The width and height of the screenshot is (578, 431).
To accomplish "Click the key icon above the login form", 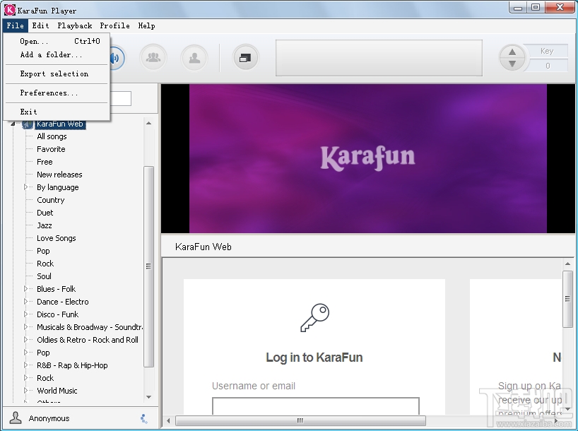I will 314,317.
